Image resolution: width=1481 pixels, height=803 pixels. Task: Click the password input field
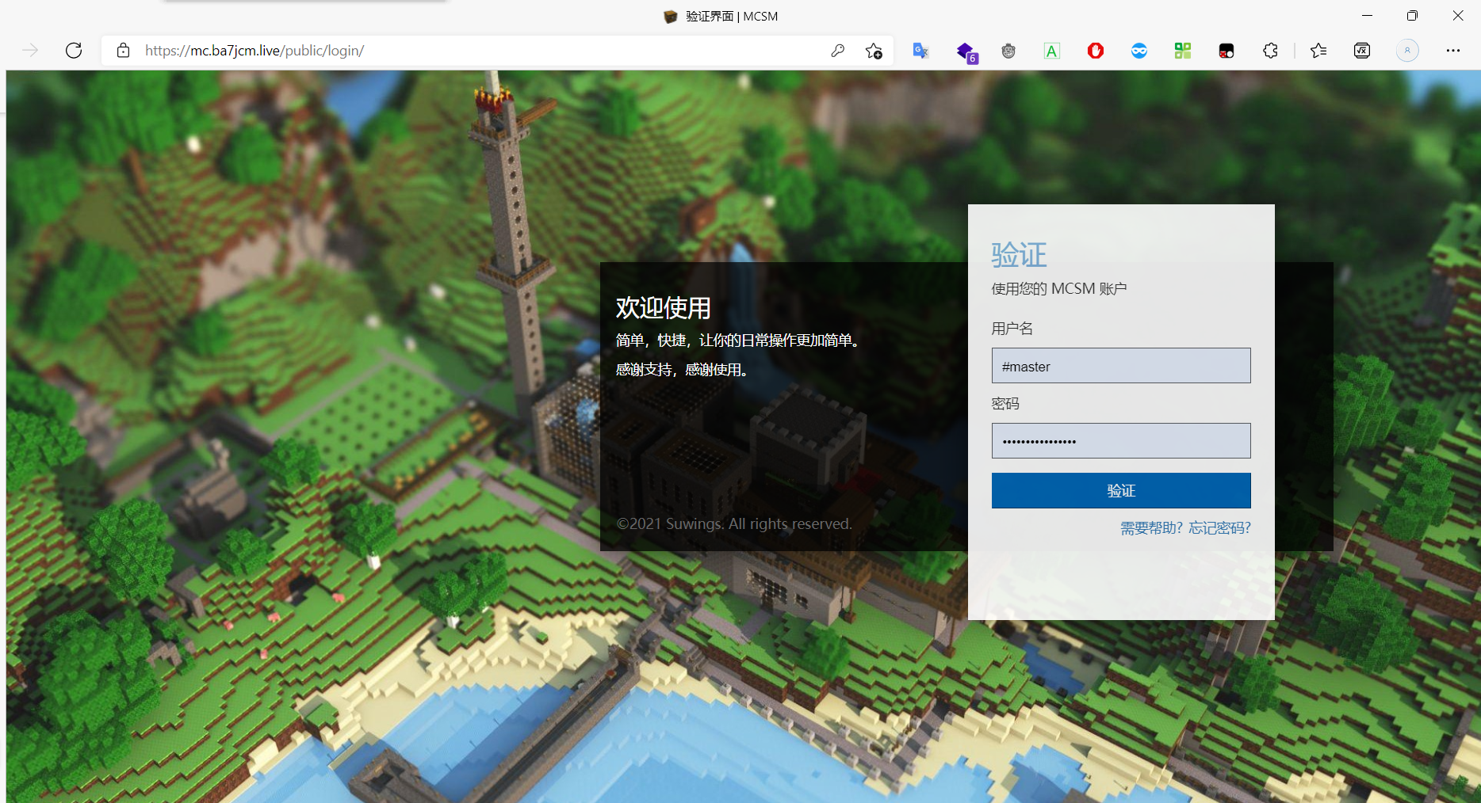1121,441
